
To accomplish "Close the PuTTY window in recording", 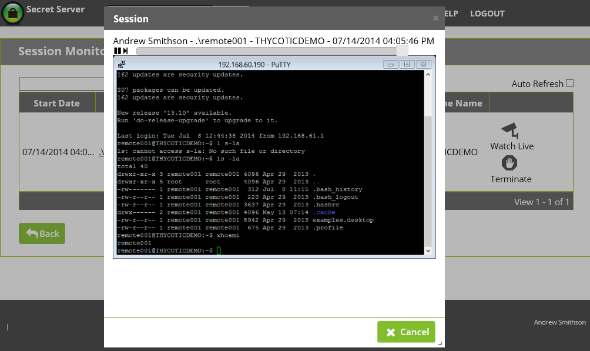I will pos(423,65).
